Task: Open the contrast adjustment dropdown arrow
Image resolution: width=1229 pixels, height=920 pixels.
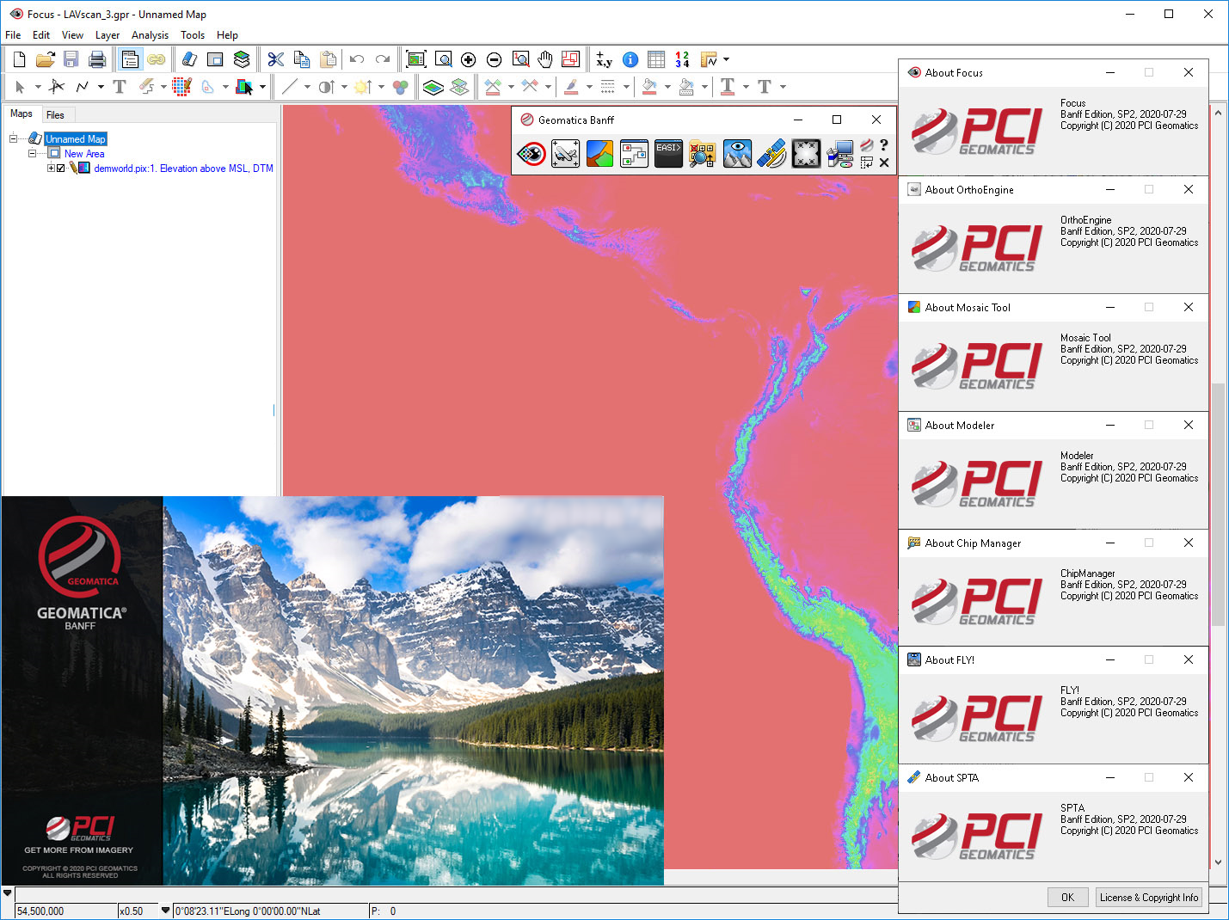Action: click(x=344, y=87)
